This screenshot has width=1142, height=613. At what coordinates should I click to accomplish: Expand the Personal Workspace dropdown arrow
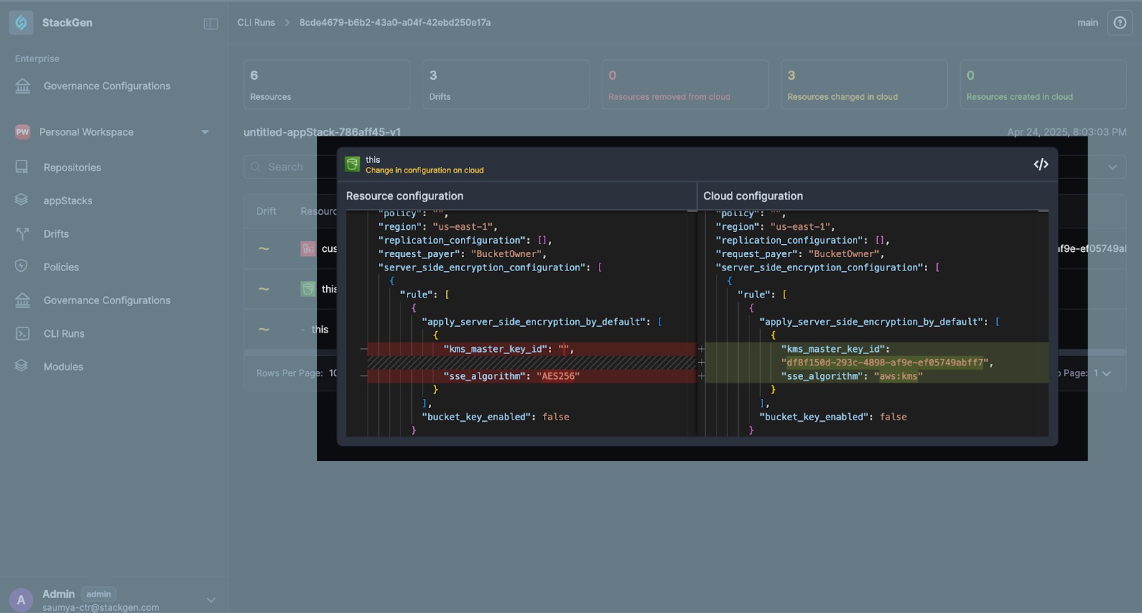(206, 132)
